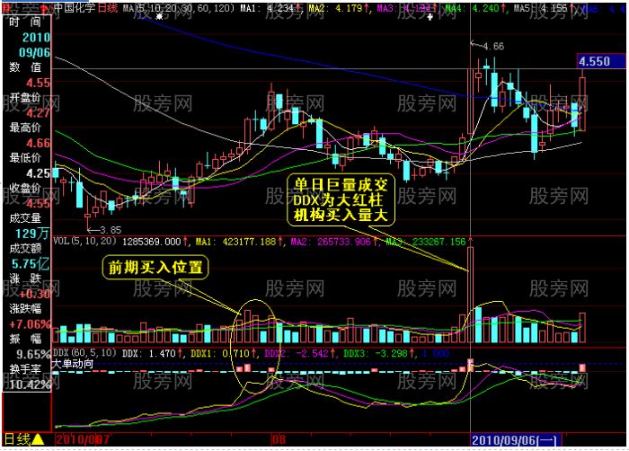Click the blue 1.000 value in DDX header
The width and height of the screenshot is (629, 451).
(x=437, y=353)
